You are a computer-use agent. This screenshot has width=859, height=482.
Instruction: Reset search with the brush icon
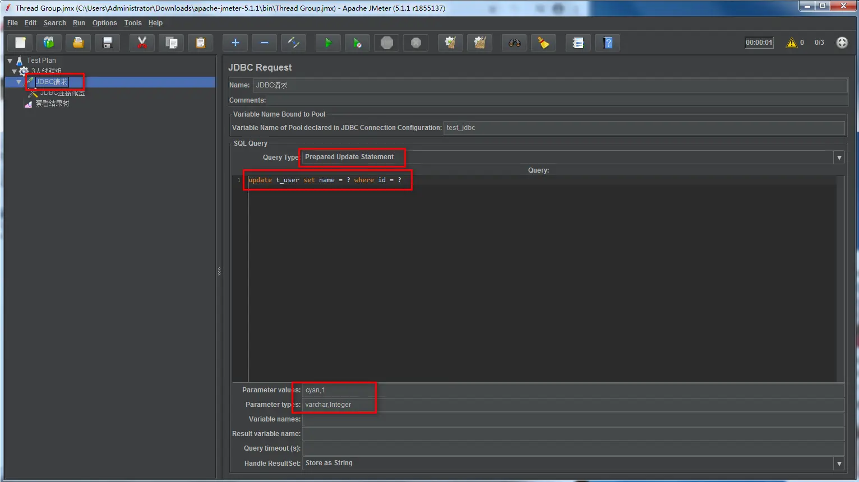coord(544,43)
